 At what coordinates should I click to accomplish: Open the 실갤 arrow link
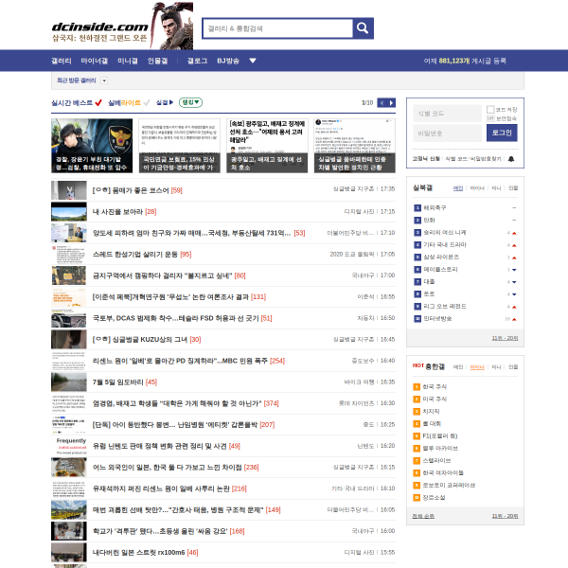coord(165,102)
